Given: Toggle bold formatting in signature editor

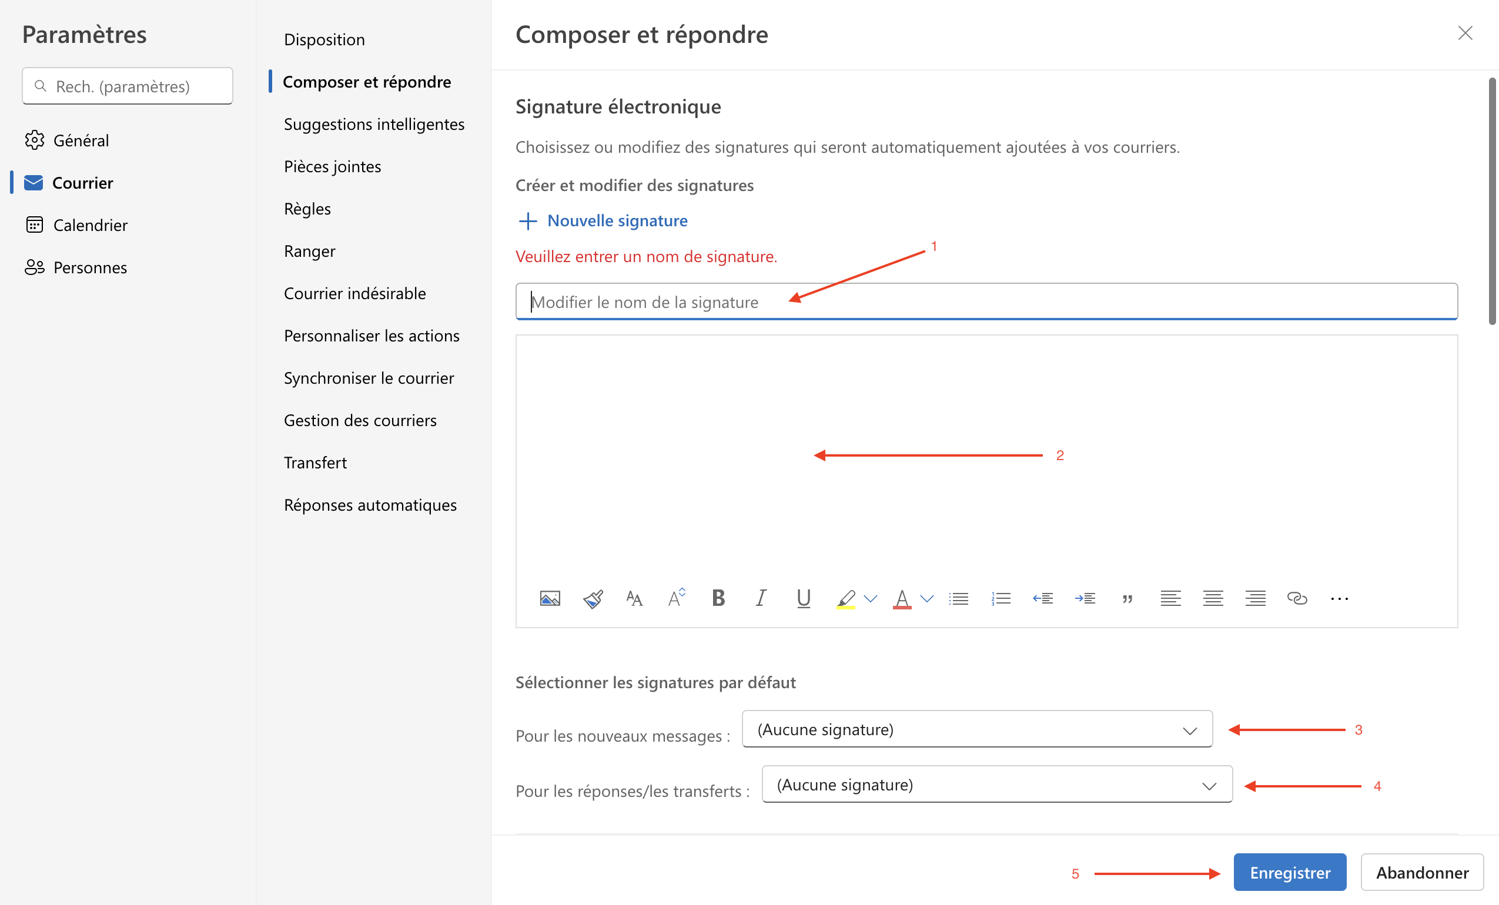Looking at the screenshot, I should [718, 598].
